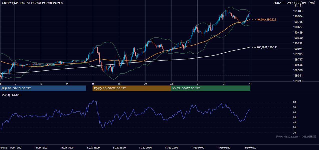Click the price axis value 190.766
Image resolution: width=319 pixels, height=150 pixels.
pyautogui.click(x=298, y=22)
